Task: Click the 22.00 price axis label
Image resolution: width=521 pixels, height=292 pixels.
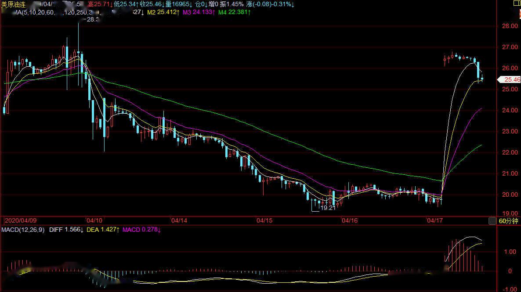Action: pyautogui.click(x=510, y=152)
